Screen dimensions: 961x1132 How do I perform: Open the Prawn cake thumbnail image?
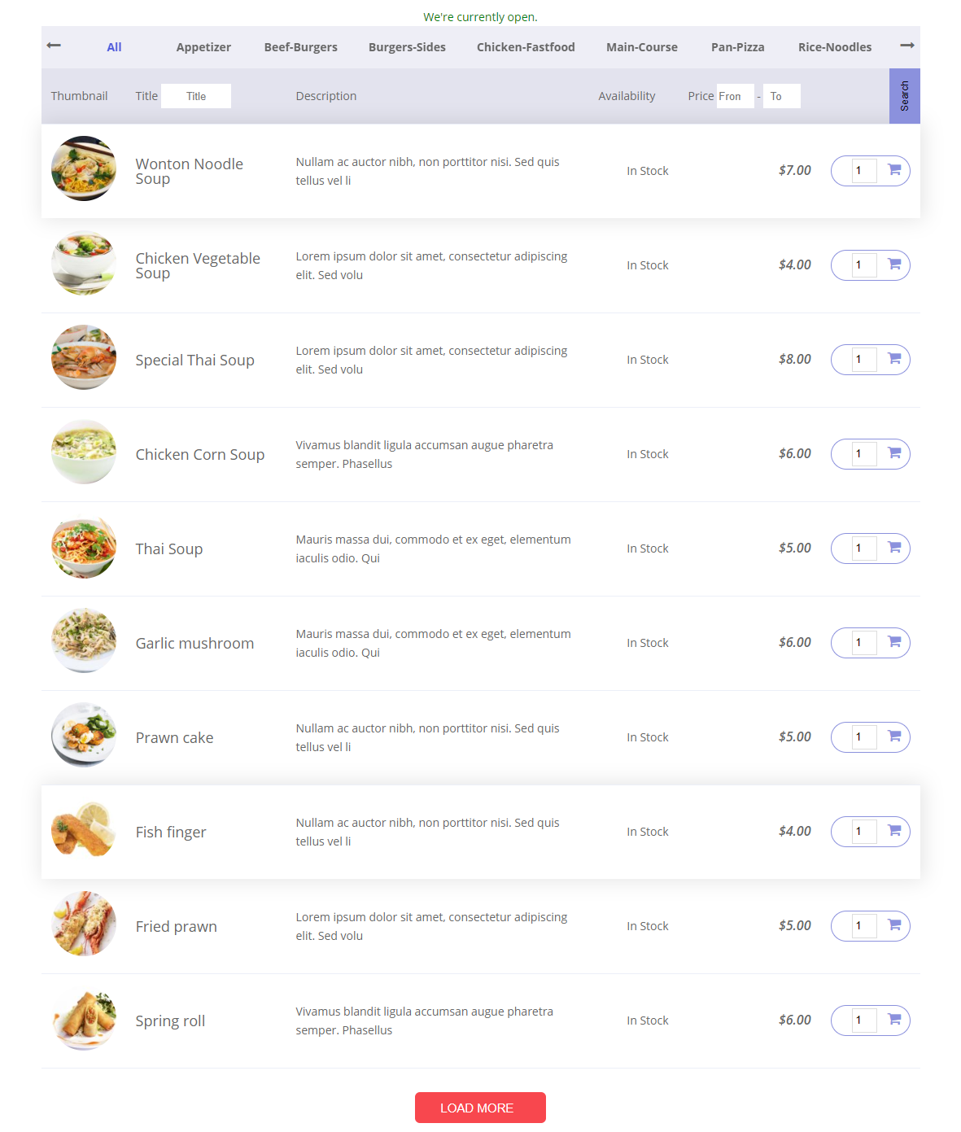[84, 735]
